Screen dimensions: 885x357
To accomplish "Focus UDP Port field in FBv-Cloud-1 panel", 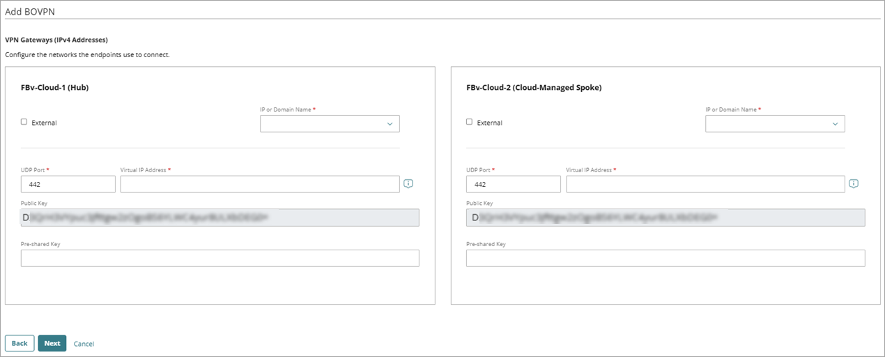I will [68, 184].
